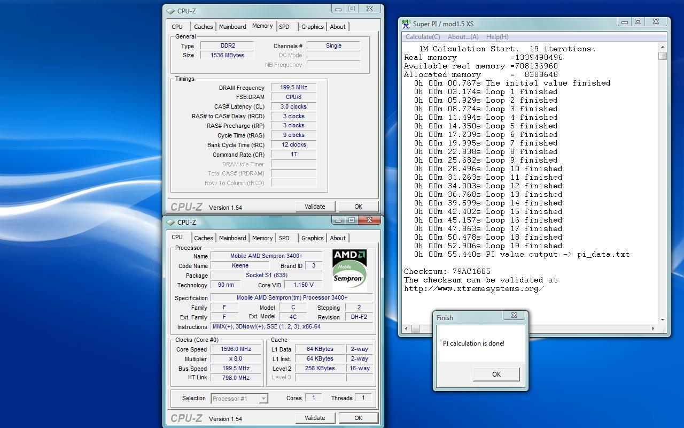Viewport: 684px width, 428px height.
Task: Click the http://www.xtremesystems.org/ text
Action: (474, 288)
